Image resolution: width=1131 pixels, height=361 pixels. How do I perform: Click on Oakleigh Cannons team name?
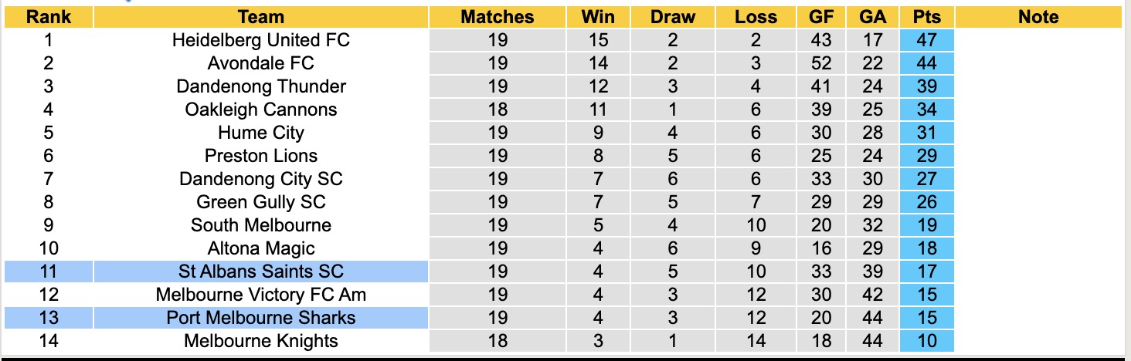click(x=261, y=110)
